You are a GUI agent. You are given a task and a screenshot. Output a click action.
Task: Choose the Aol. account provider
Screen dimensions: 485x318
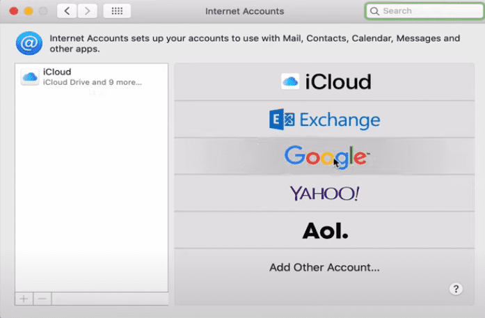coord(326,230)
